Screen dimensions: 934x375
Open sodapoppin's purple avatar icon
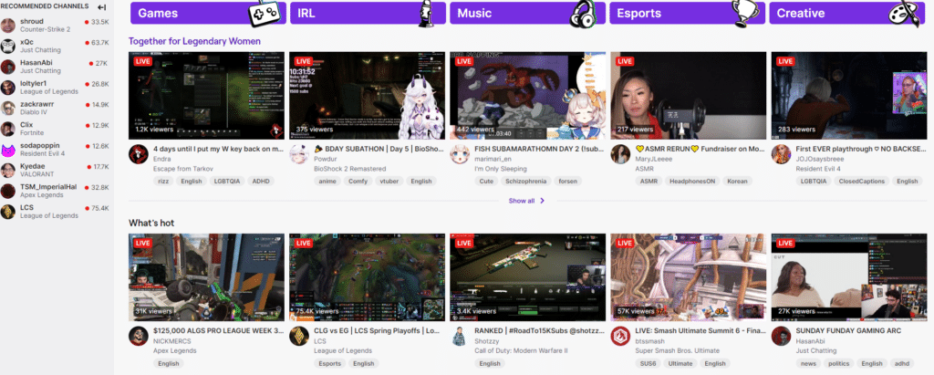pos(8,150)
